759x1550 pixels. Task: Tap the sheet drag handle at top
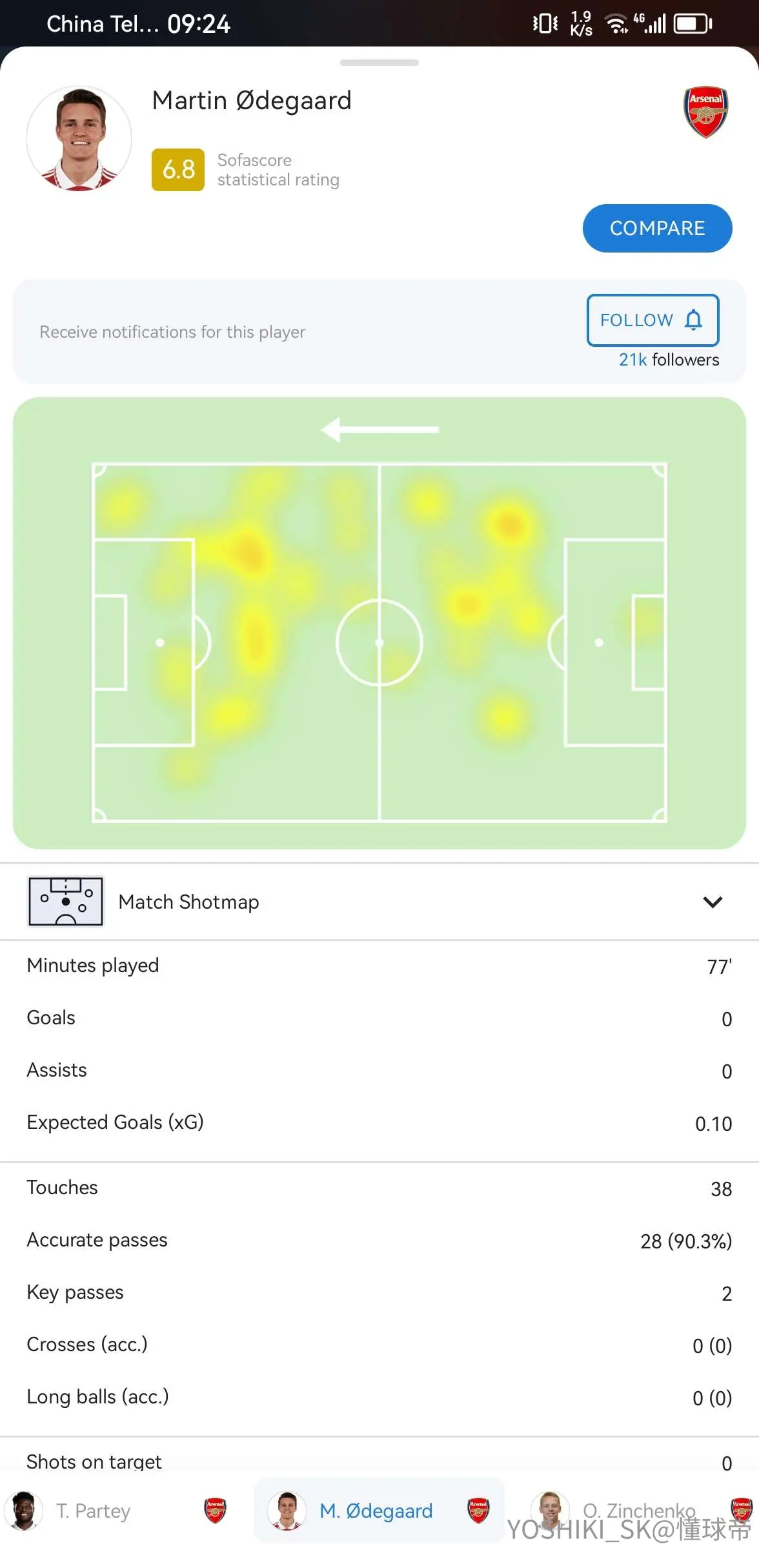point(379,63)
